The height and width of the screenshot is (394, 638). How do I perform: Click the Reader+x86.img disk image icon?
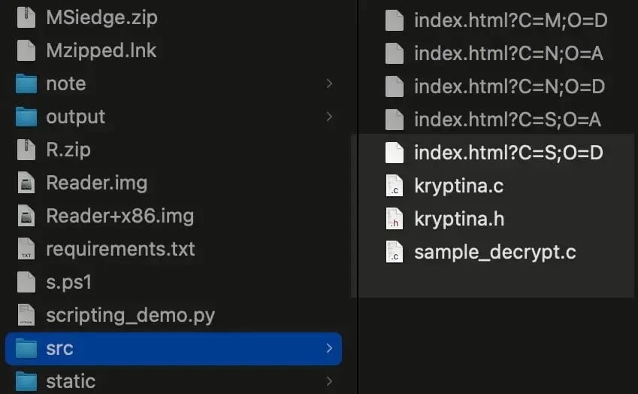coord(26,216)
